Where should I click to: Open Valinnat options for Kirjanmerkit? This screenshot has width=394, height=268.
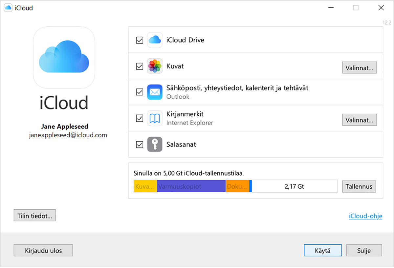[359, 120]
